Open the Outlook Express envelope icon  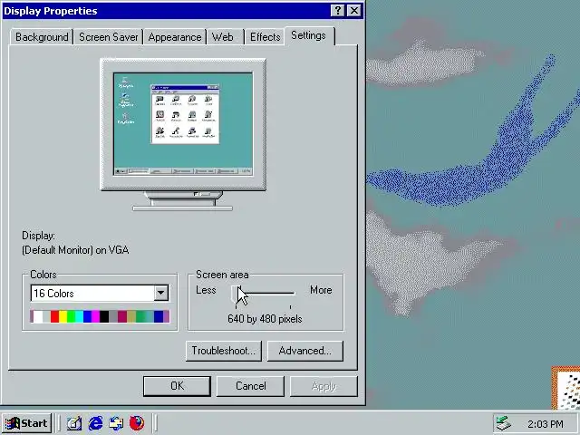click(116, 423)
